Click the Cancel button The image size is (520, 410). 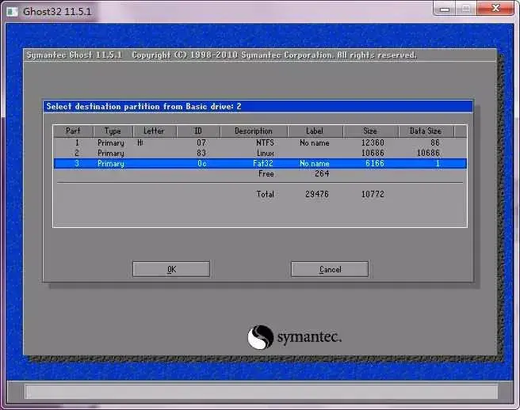330,269
